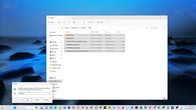Close the Temp tab in File Explorer
The height and width of the screenshot is (110, 196).
(x=70, y=18)
